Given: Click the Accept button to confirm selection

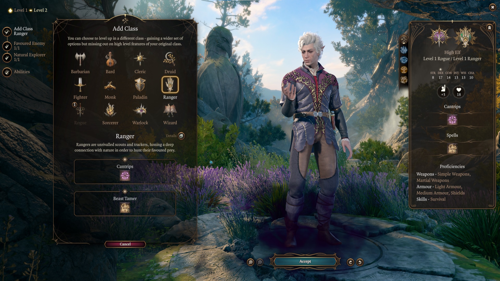Looking at the screenshot, I should pyautogui.click(x=305, y=262).
